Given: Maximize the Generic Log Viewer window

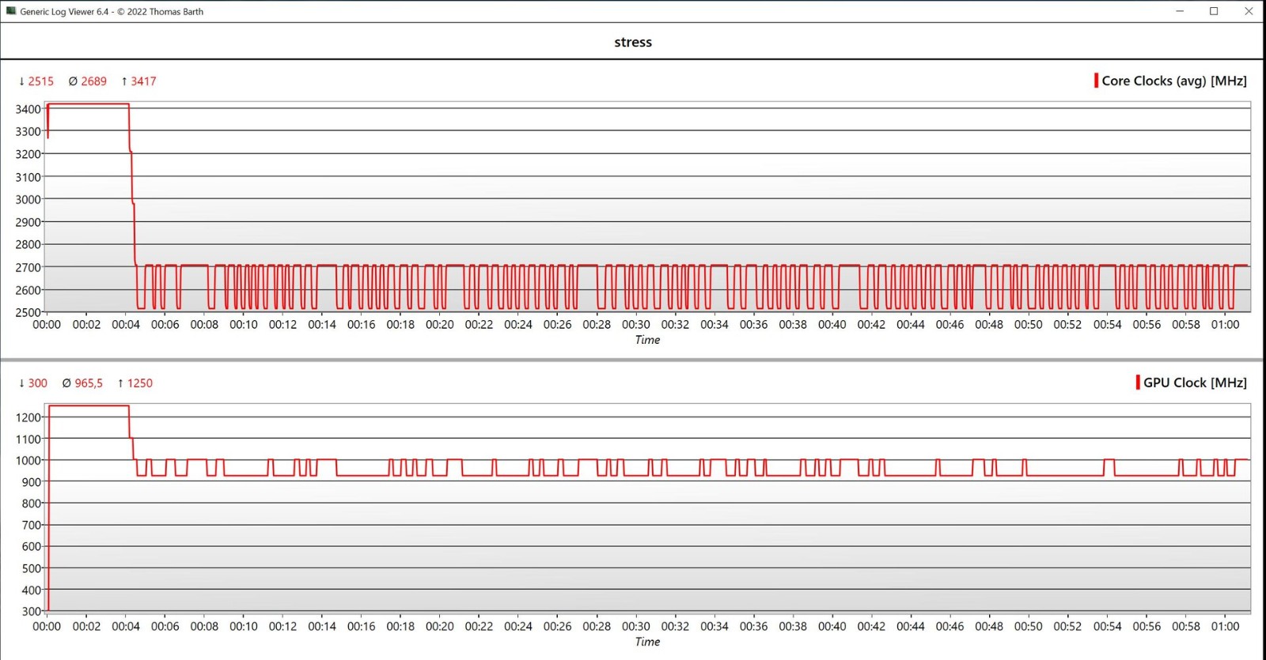Looking at the screenshot, I should (1214, 11).
